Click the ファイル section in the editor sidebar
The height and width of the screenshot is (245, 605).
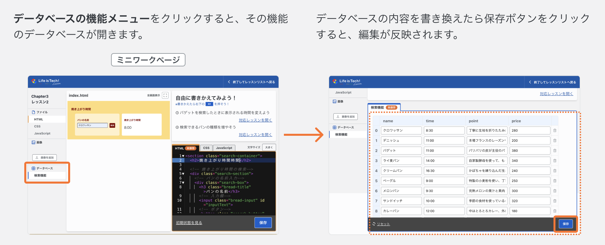click(40, 112)
